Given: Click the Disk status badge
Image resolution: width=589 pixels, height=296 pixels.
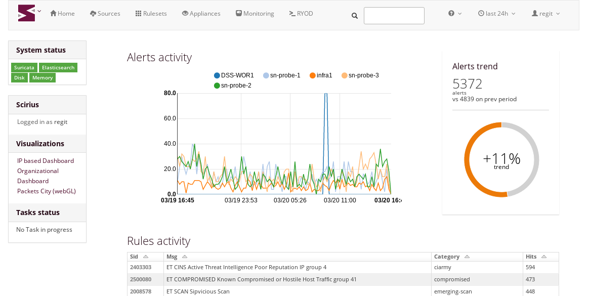Looking at the screenshot, I should pos(19,78).
